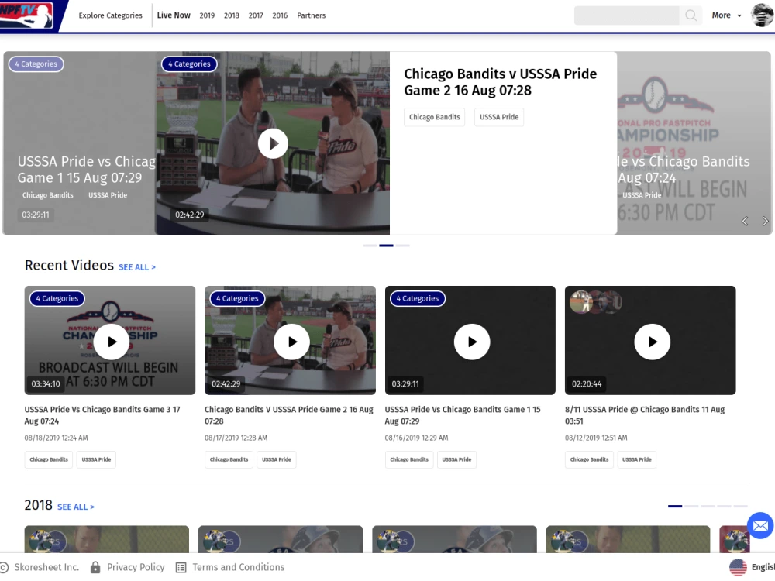Viewport: 775px width, 581px height.
Task: Click 4 Categories badge on Game 3 card
Action: click(x=57, y=298)
